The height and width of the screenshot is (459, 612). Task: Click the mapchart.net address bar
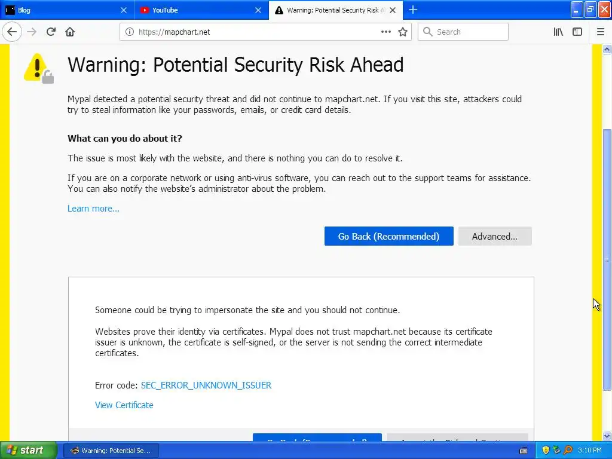click(265, 32)
